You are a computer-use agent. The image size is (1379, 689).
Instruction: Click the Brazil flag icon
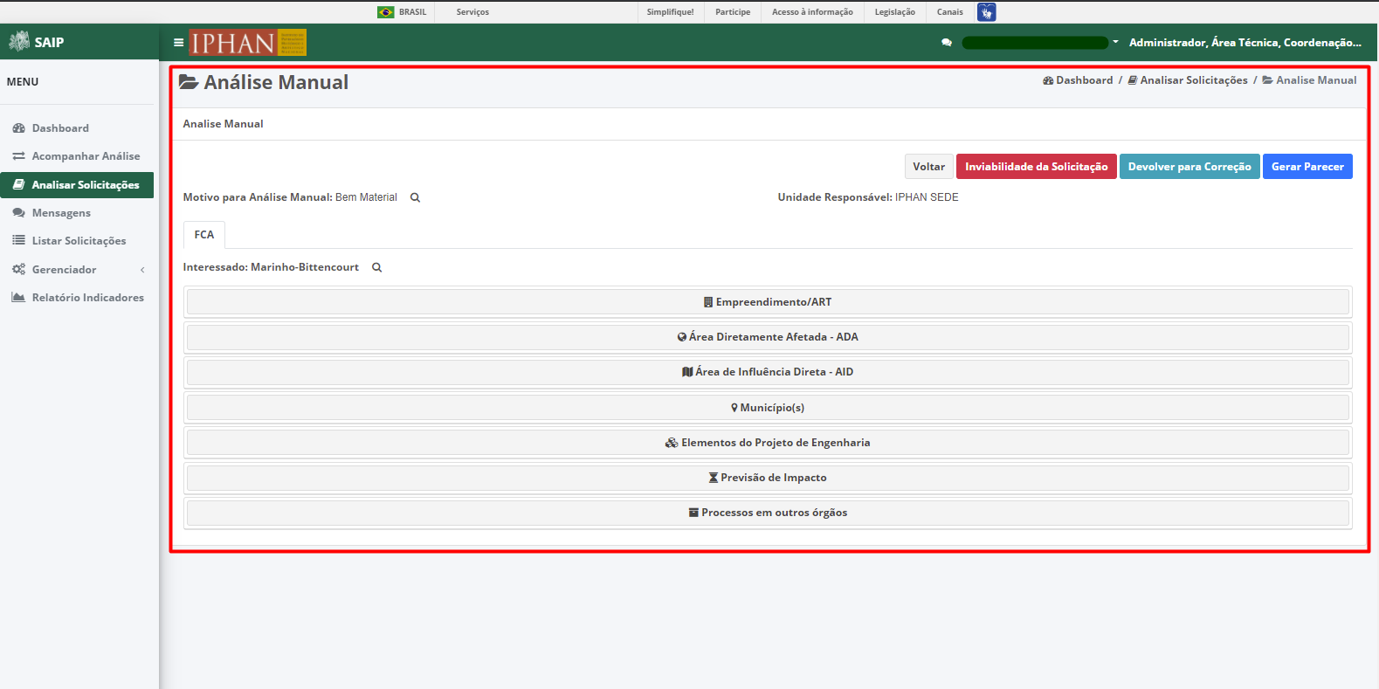(x=386, y=12)
